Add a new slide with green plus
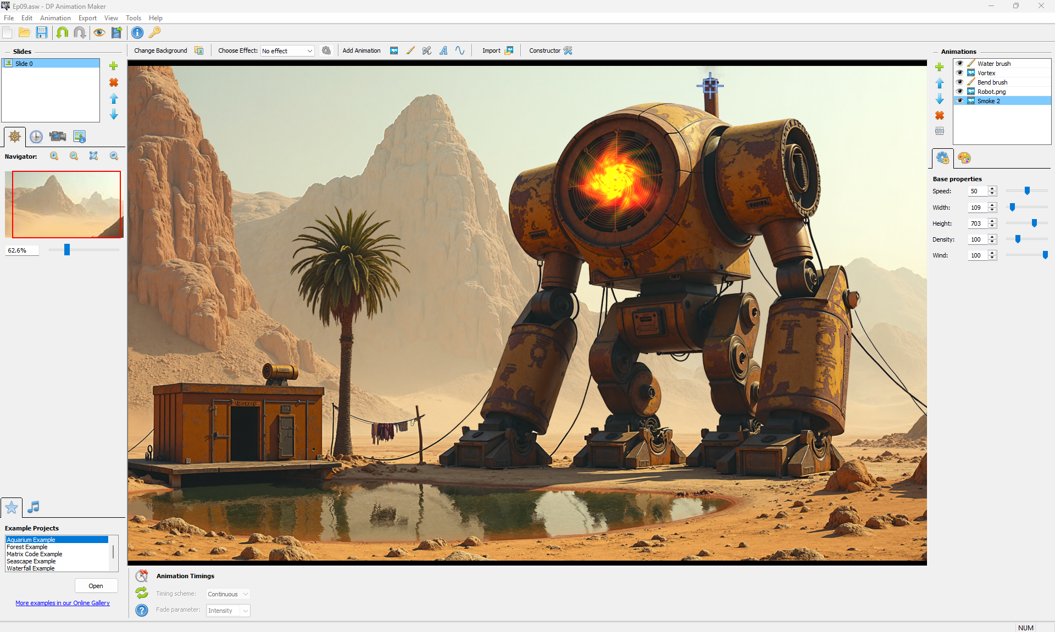Viewport: 1055px width, 632px height. tap(114, 66)
